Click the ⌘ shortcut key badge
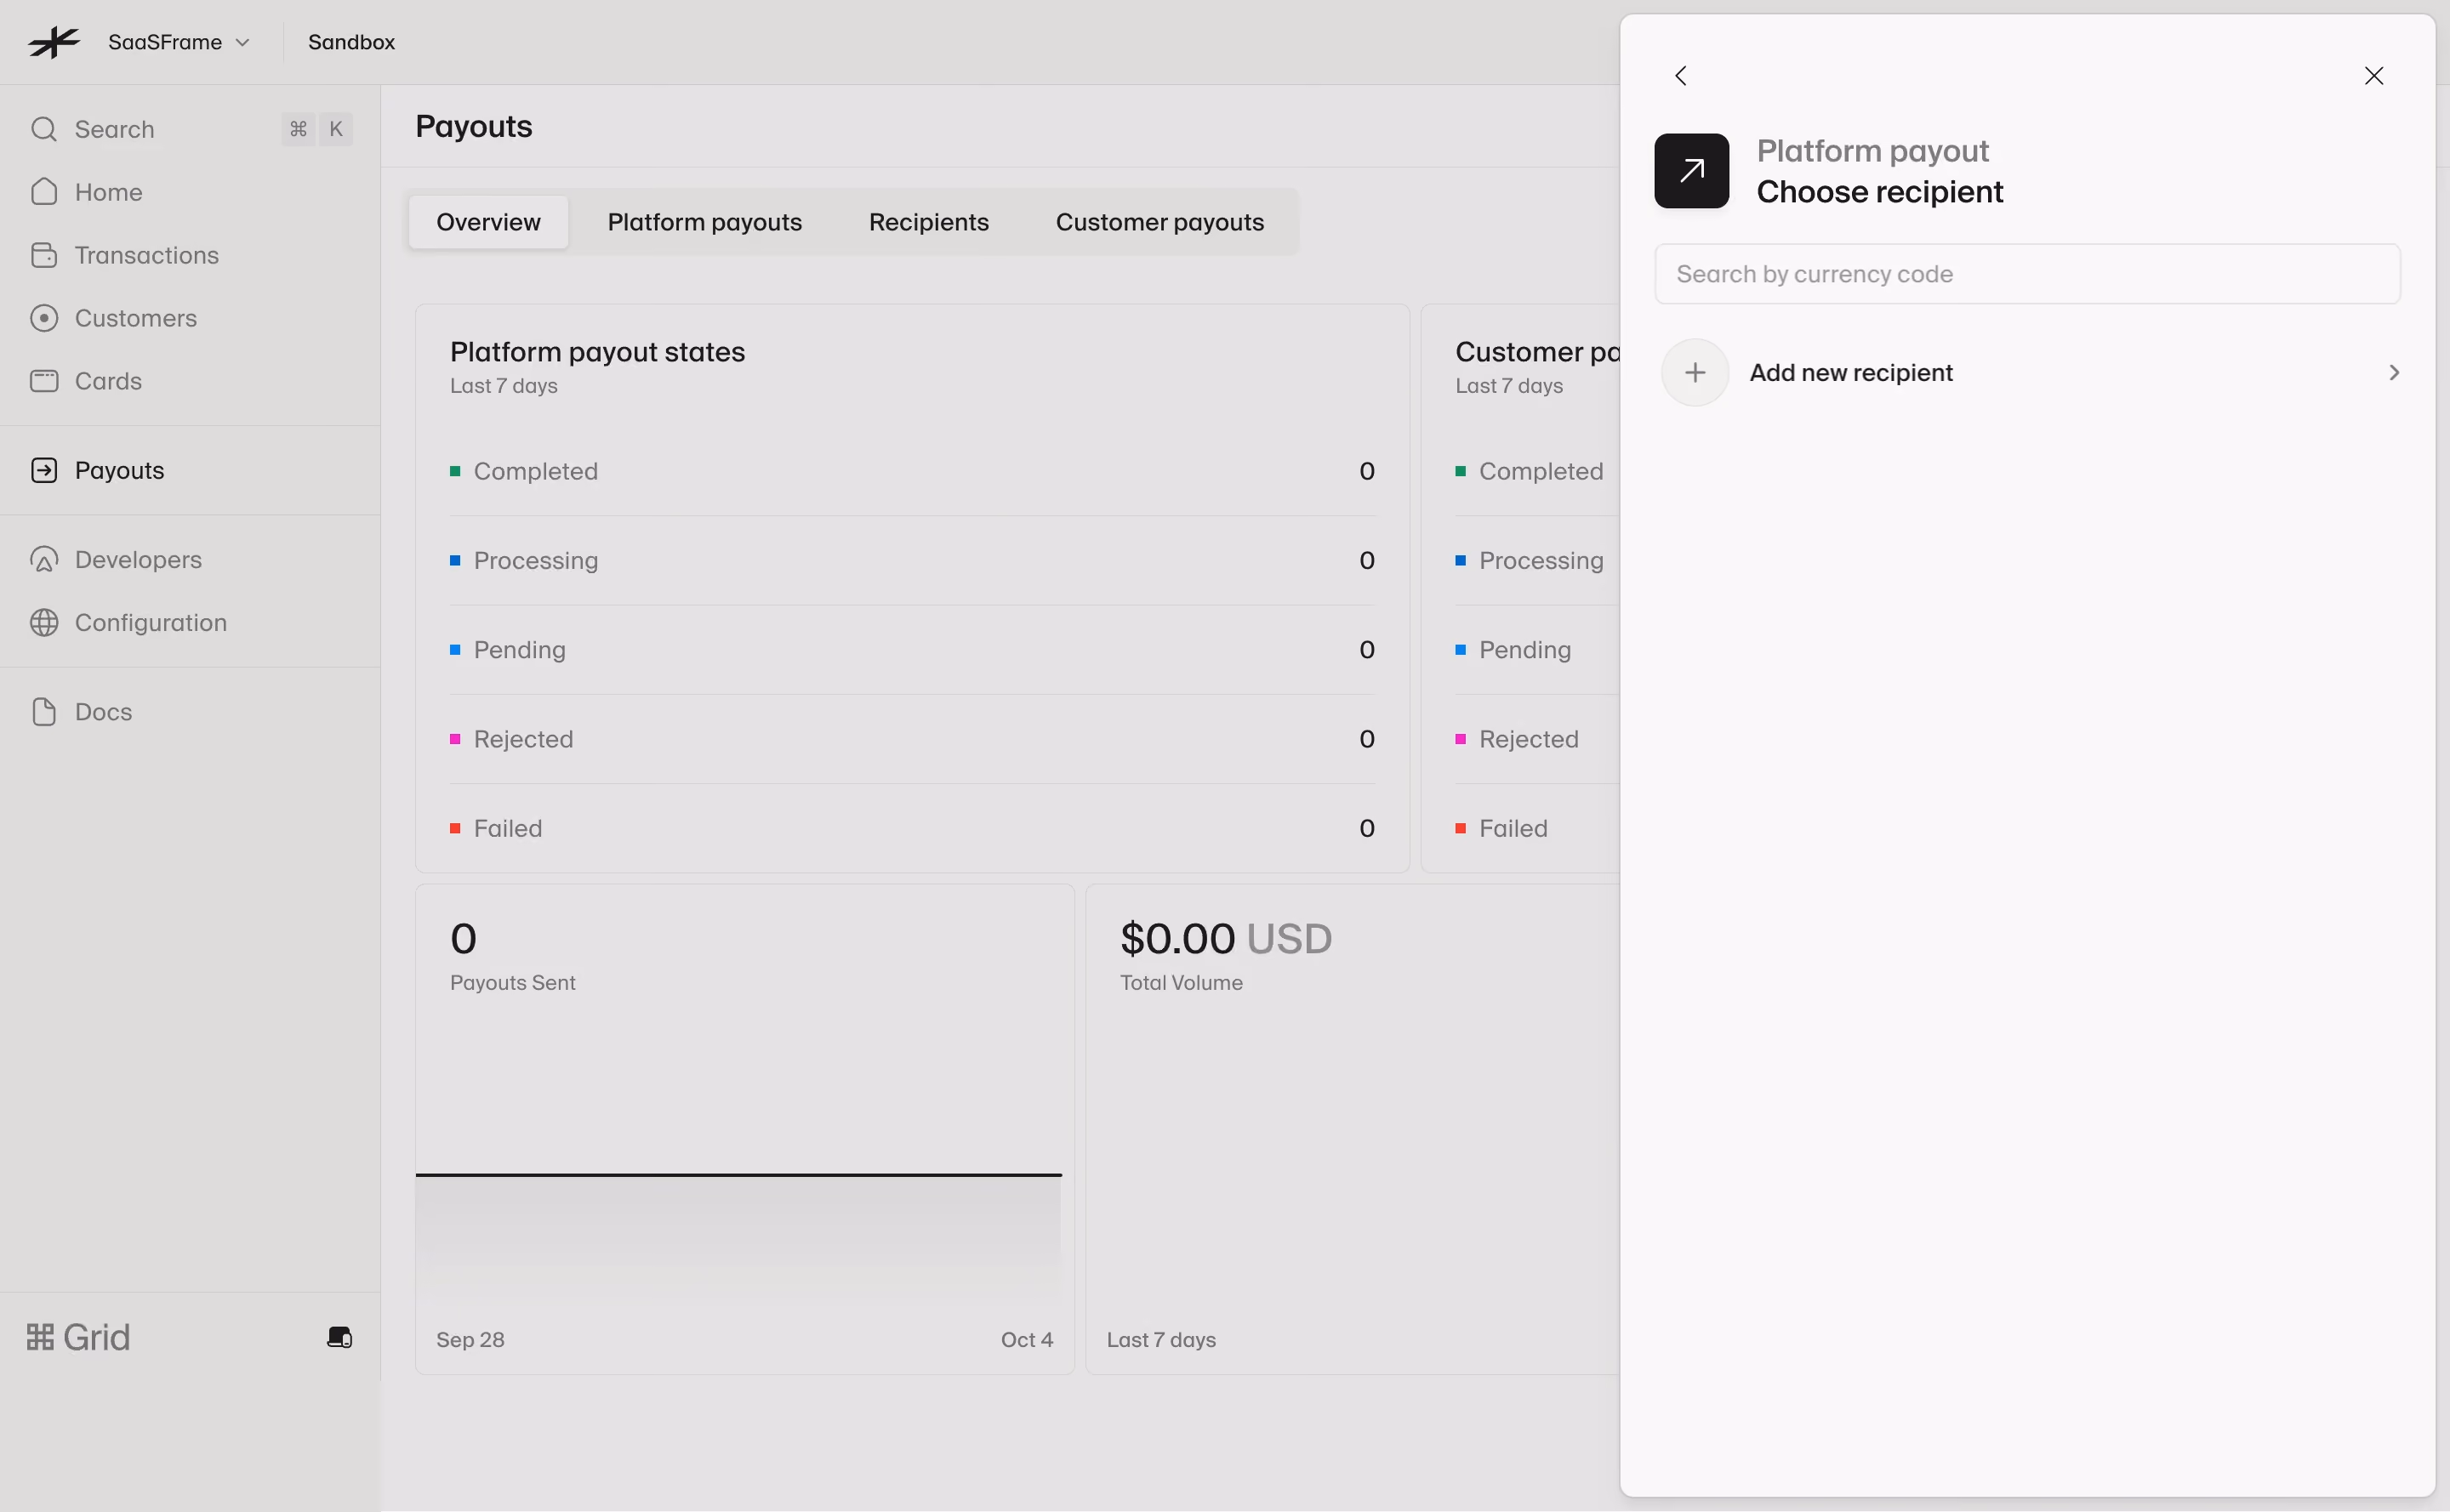 [298, 129]
